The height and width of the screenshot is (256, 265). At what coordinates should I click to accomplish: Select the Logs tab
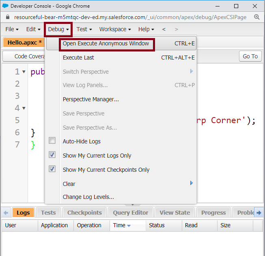(x=23, y=213)
